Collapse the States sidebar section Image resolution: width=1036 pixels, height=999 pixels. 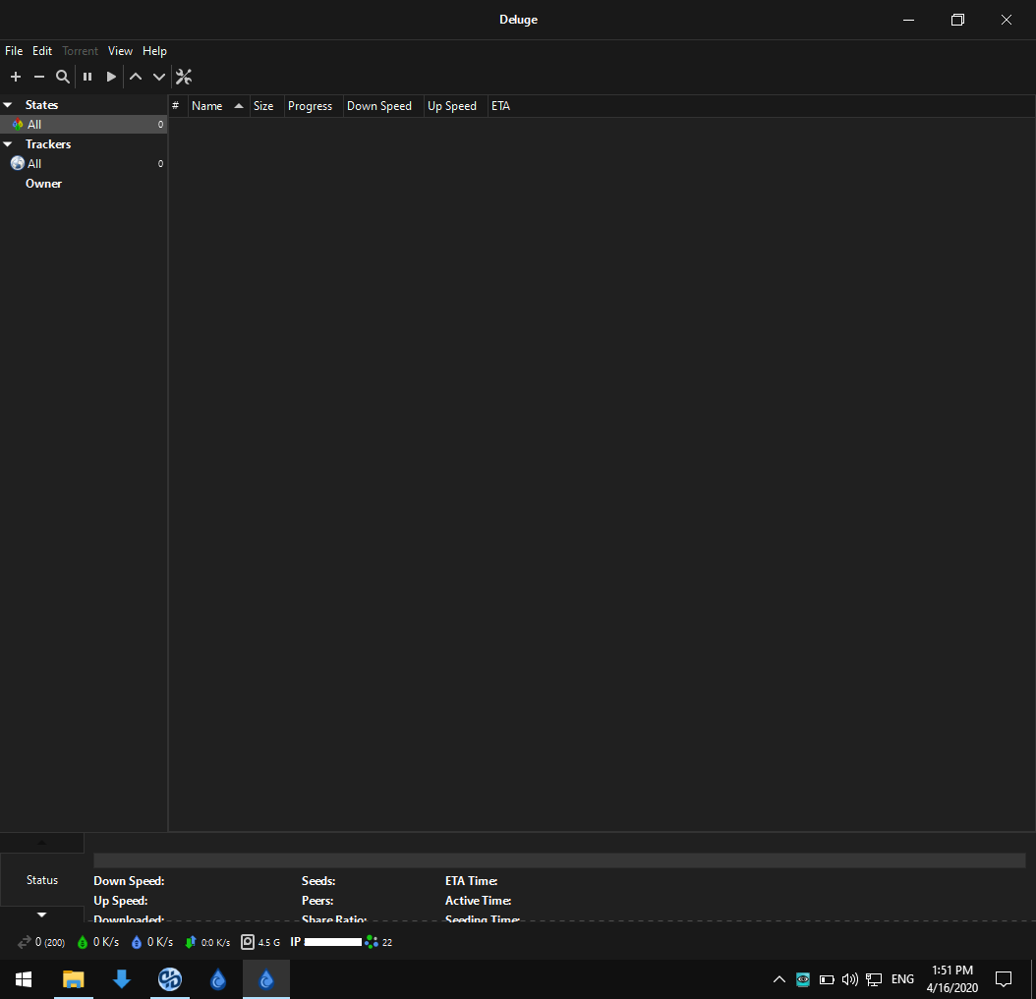point(8,105)
